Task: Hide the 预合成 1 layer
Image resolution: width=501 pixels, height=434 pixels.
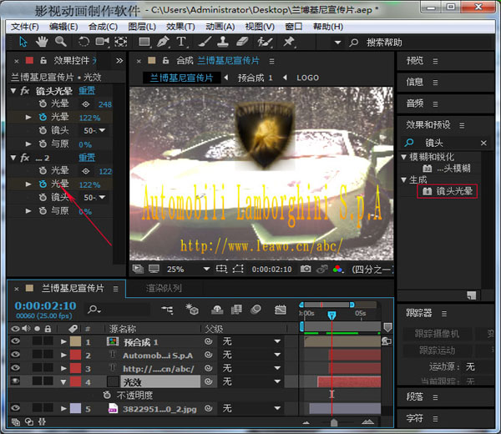Action: [15, 341]
